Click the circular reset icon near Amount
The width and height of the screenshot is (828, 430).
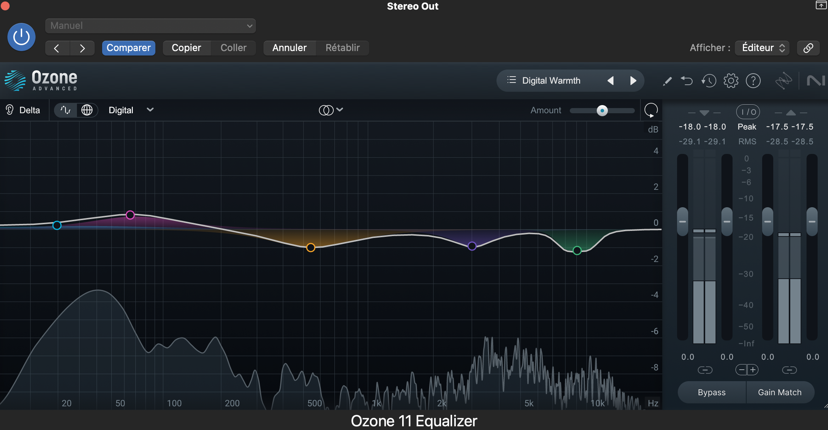pos(651,110)
